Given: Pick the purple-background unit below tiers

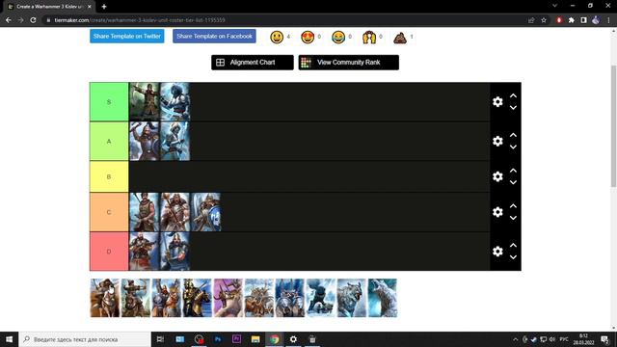Looking at the screenshot, I should coord(228,298).
